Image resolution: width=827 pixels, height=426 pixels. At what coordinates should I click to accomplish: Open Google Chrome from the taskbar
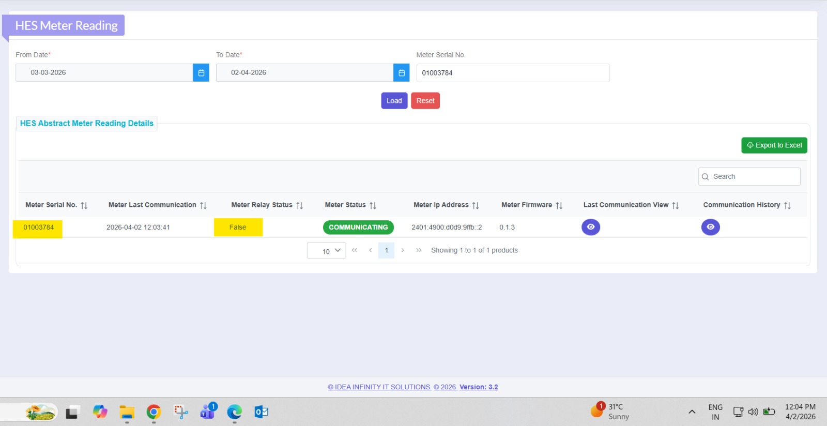154,412
